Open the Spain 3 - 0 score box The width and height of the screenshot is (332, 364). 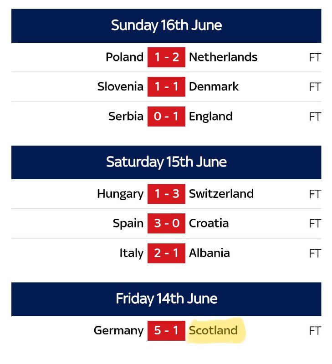[166, 223]
